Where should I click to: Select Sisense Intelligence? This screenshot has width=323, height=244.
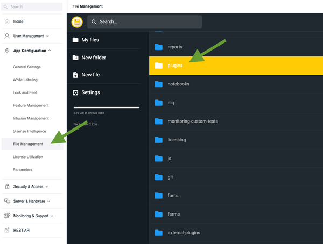29,131
